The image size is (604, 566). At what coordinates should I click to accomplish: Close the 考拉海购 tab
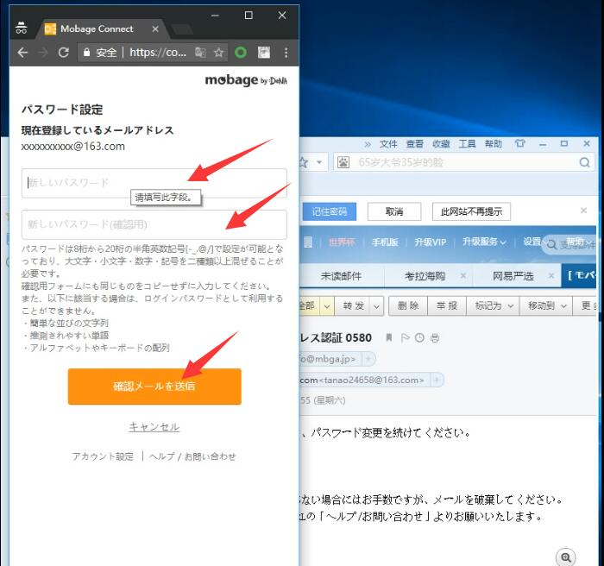pos(463,275)
